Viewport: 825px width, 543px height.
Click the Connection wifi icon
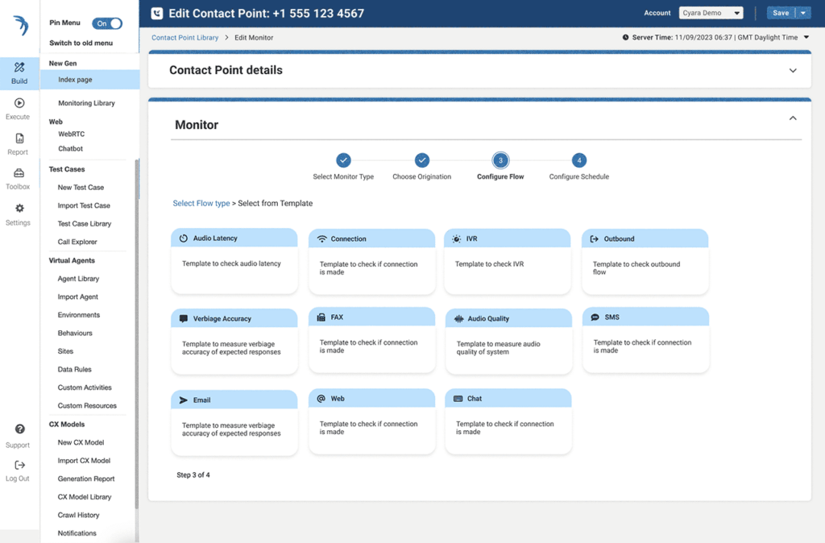pos(321,239)
